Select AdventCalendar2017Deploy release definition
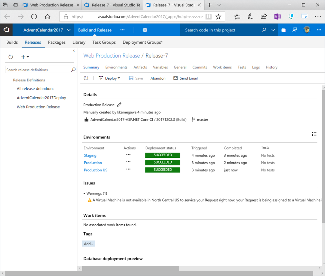Viewport: 325px width, 276px height. (x=41, y=98)
